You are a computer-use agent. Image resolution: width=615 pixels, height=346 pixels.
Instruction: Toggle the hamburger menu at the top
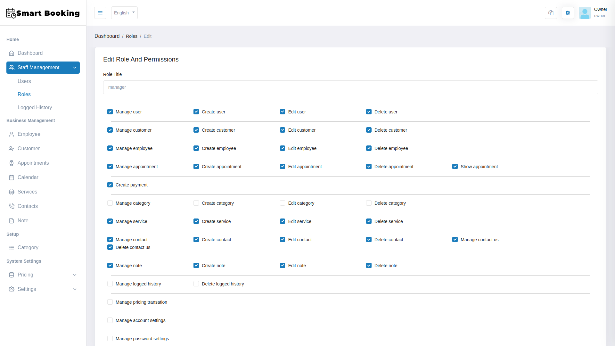100,13
